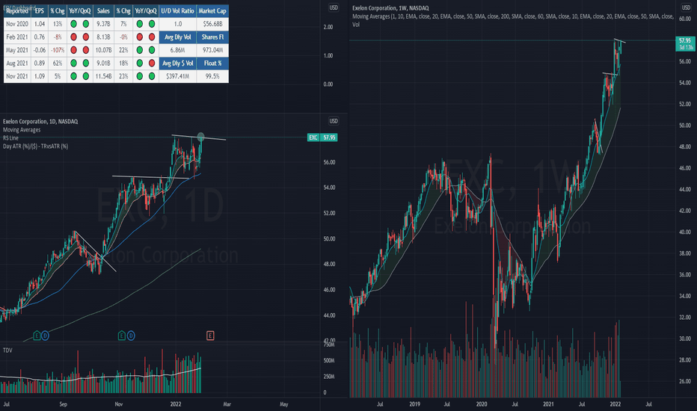Click the sales value '11.54B'
This screenshot has width=697, height=411.
[103, 76]
